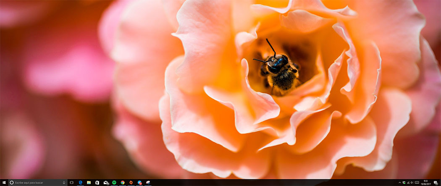Open the tray icon with the green dot
Screen dimensions: 441x186
click(404, 183)
